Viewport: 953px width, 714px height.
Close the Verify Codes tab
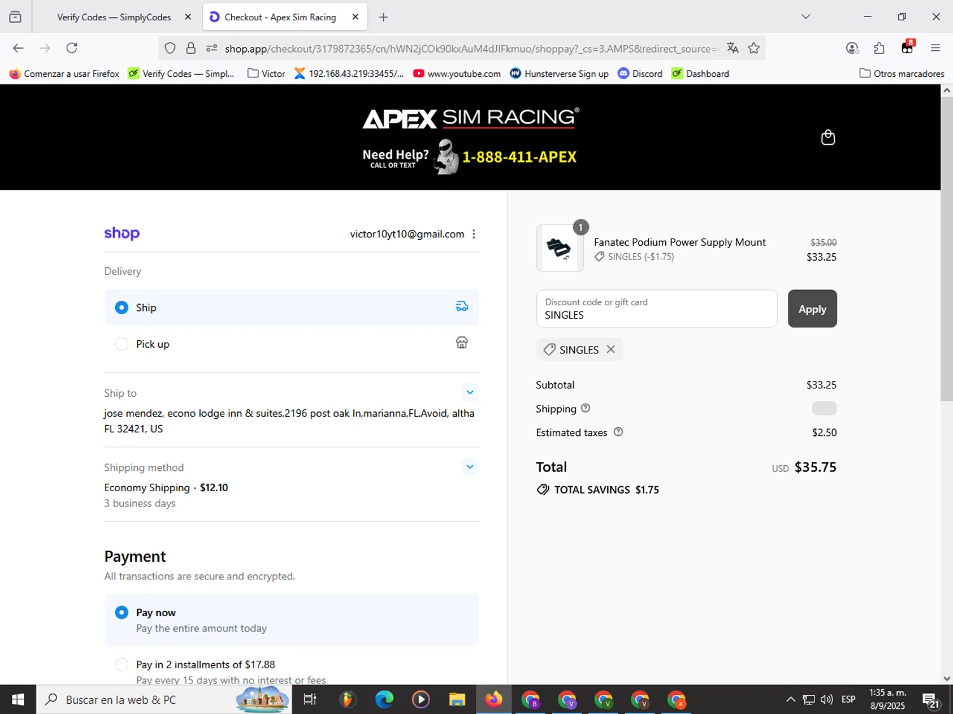pos(187,17)
